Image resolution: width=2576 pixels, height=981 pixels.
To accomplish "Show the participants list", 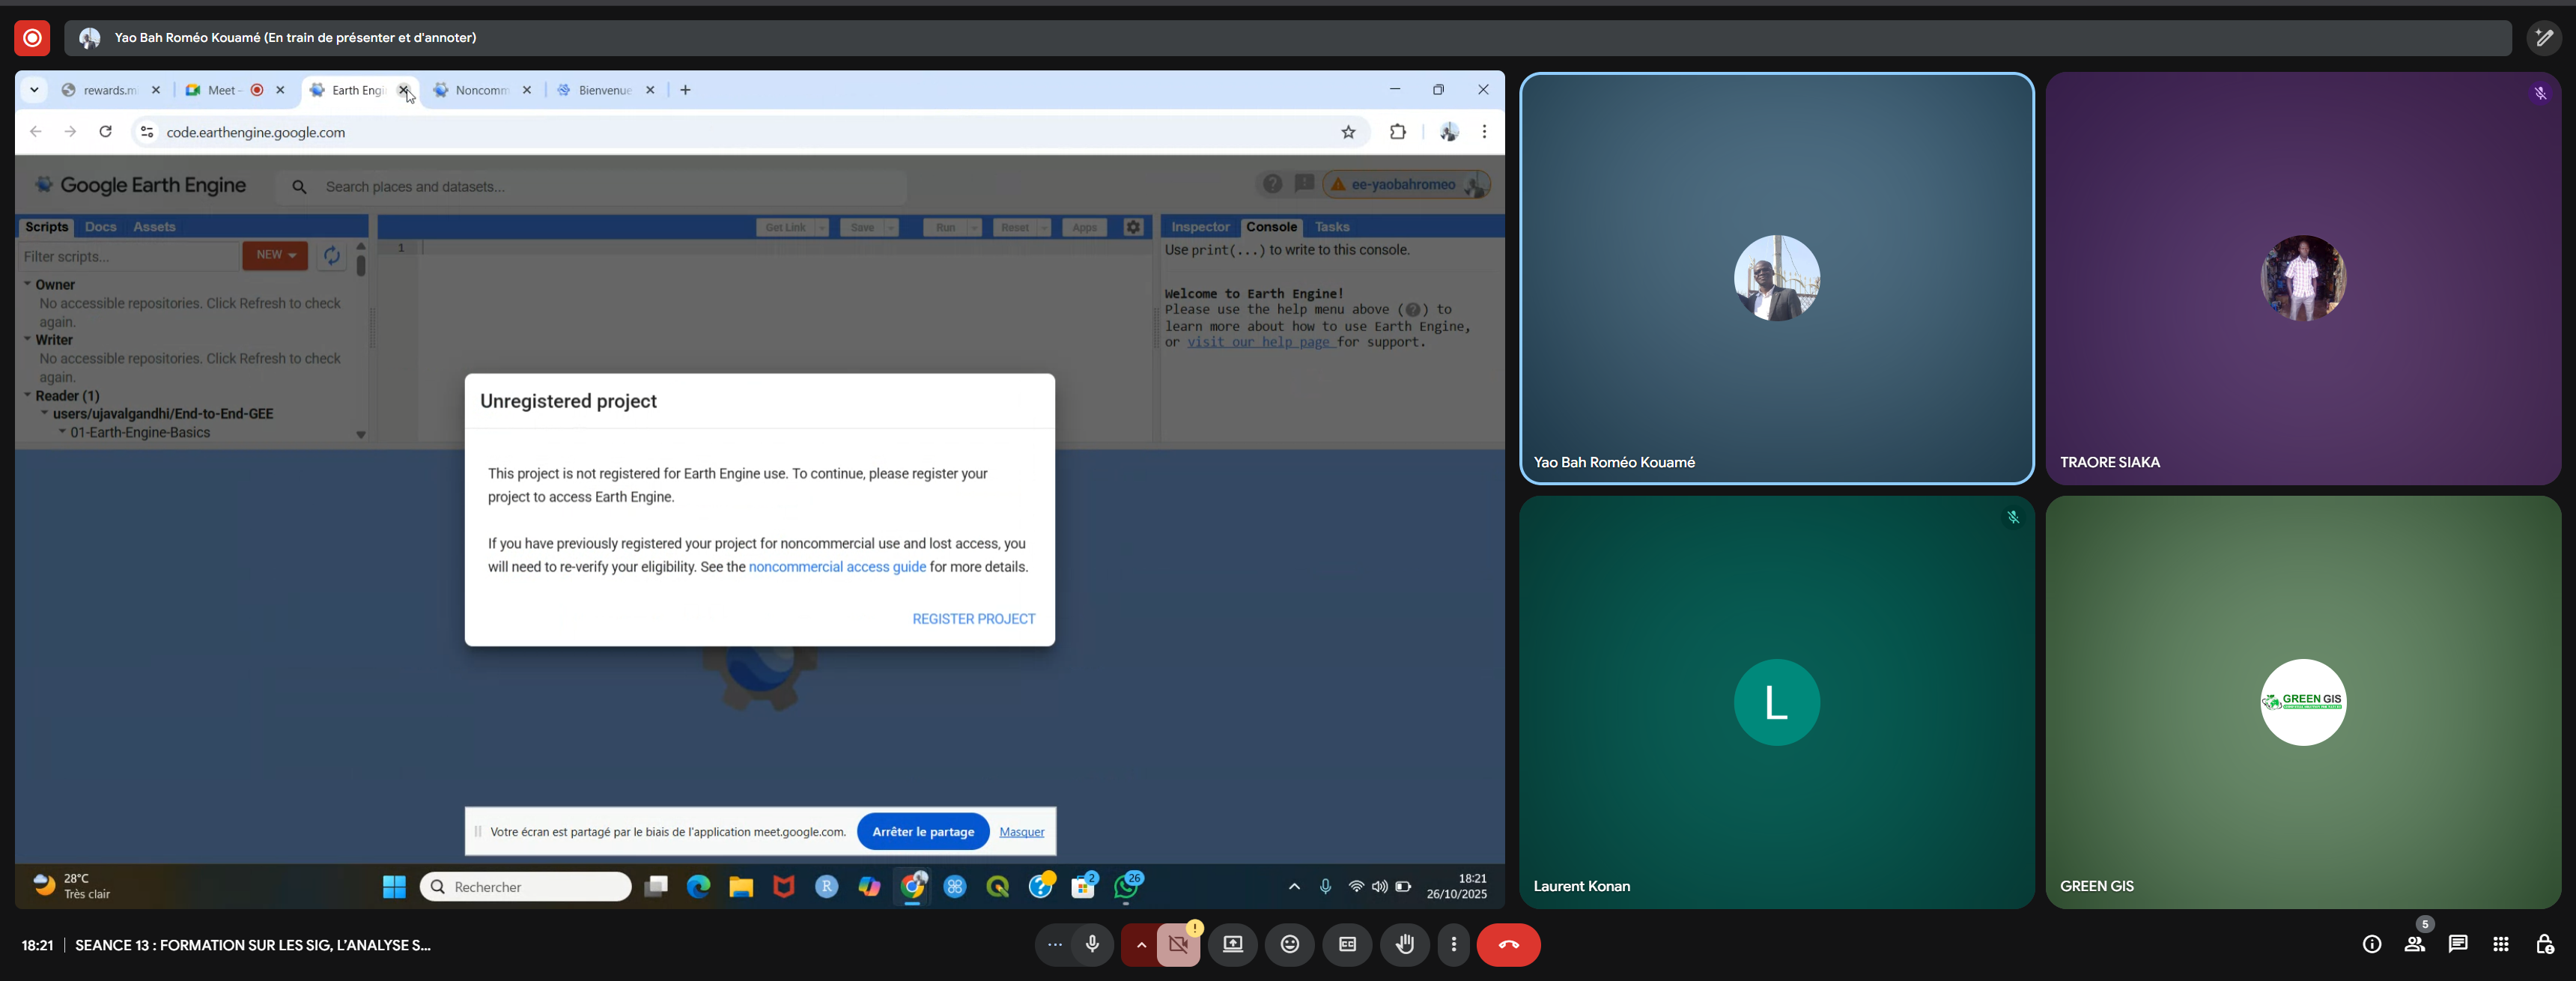I will coord(2414,944).
